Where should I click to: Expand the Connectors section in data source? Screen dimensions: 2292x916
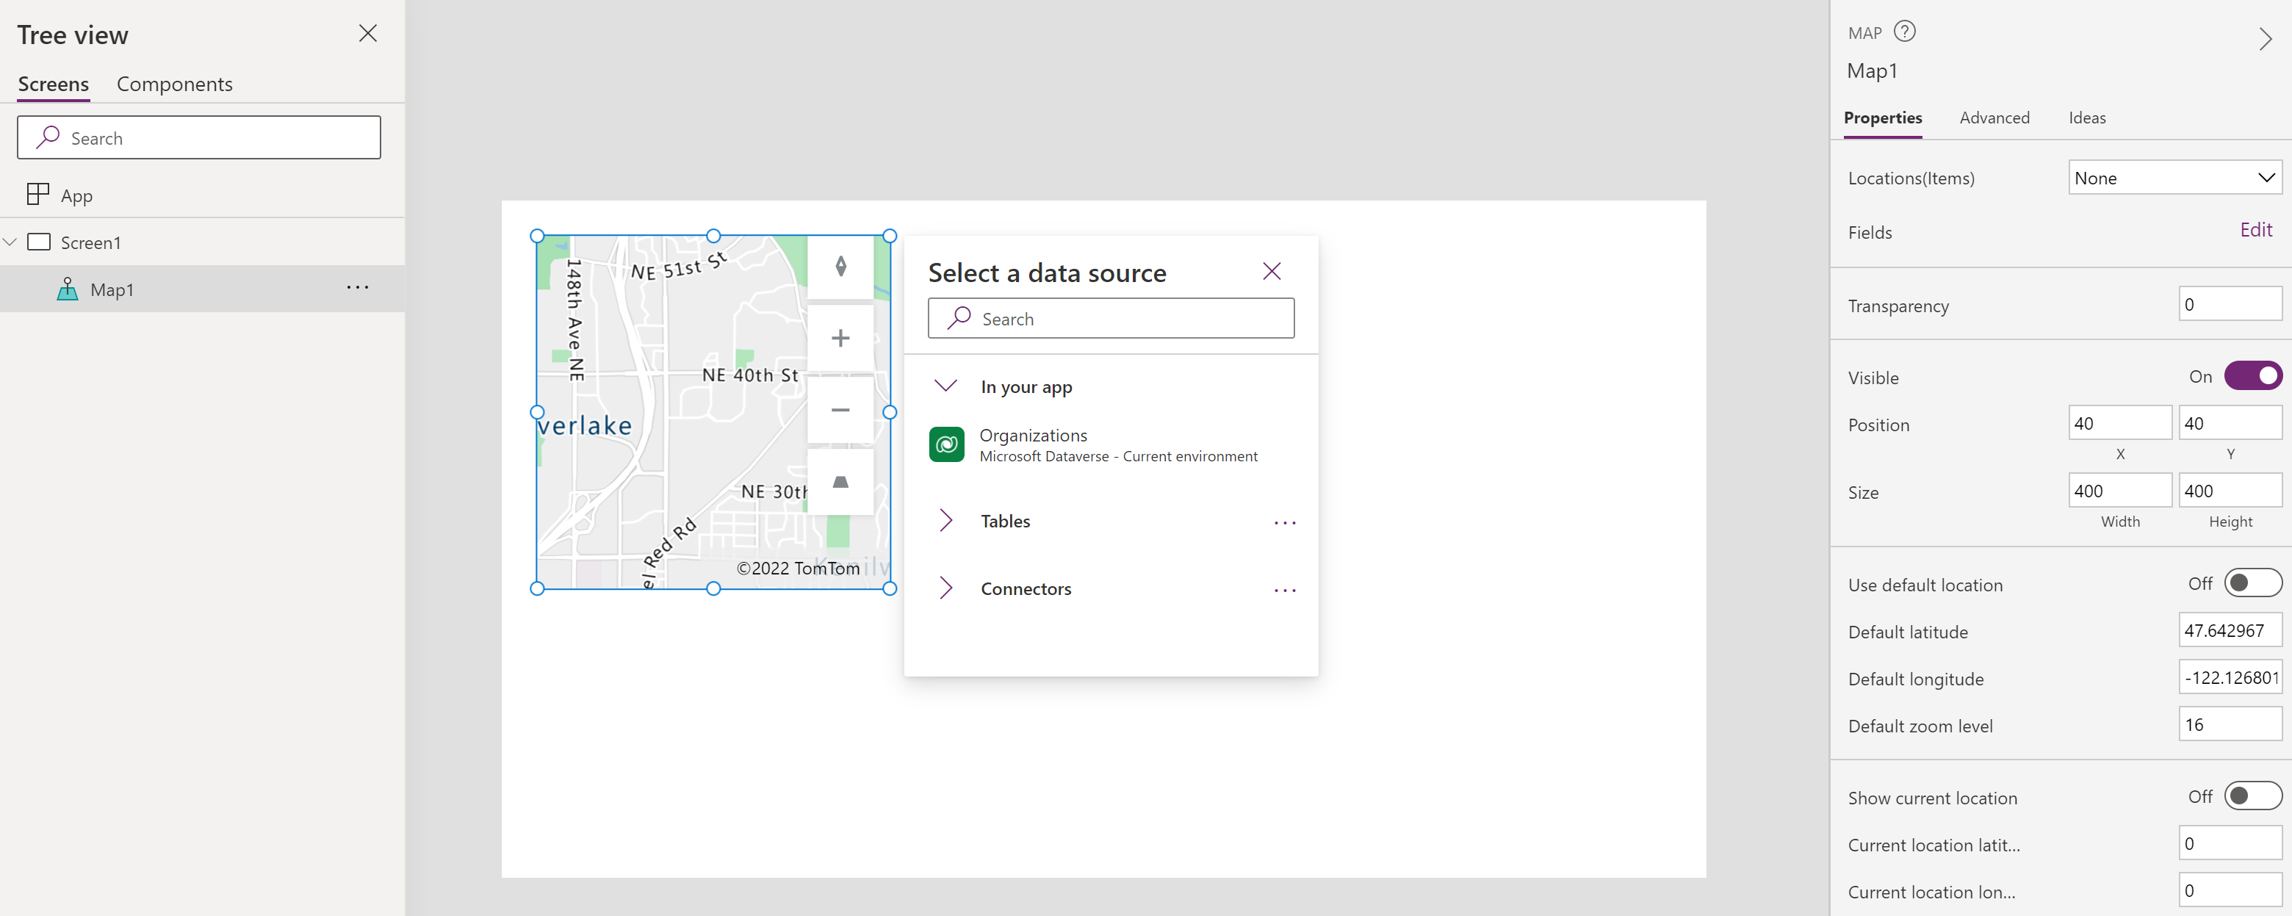point(945,588)
